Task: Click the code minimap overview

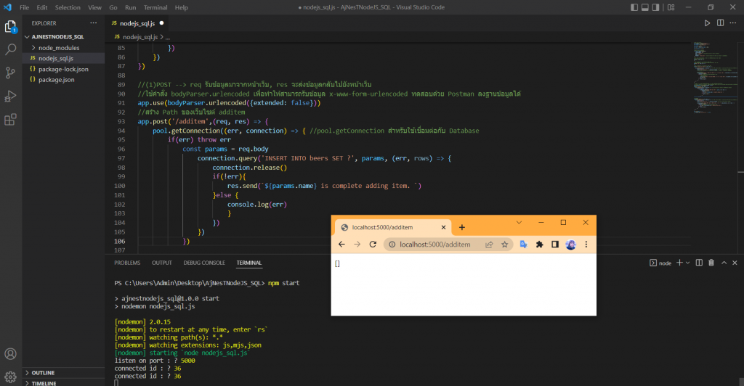Action: point(714,78)
